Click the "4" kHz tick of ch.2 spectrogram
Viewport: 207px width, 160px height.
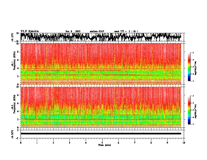pyautogui.click(x=18, y=111)
